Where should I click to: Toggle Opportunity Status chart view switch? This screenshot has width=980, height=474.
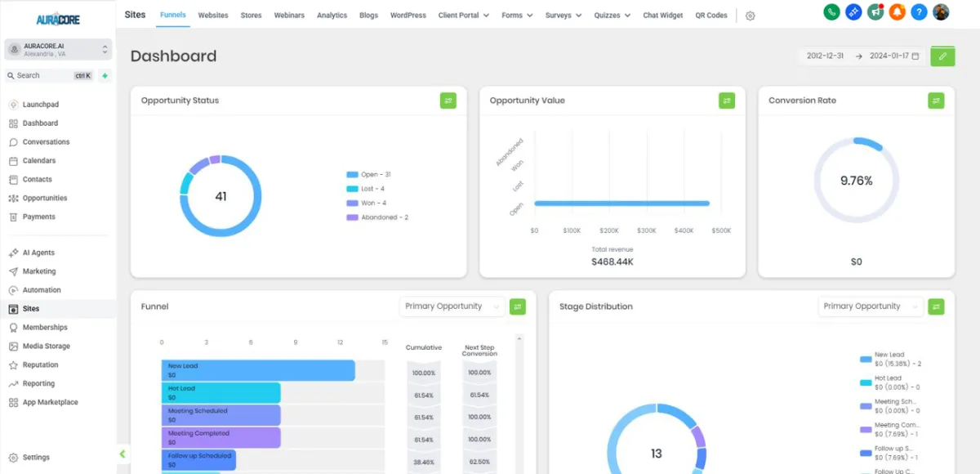[x=448, y=101]
